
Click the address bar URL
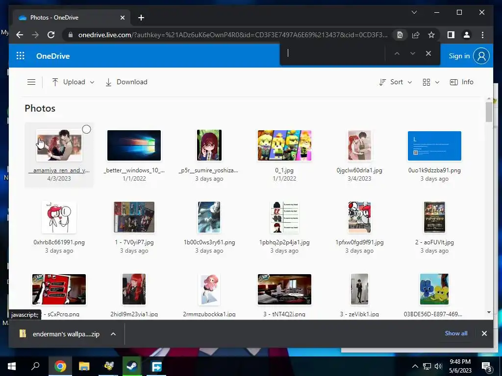point(233,35)
